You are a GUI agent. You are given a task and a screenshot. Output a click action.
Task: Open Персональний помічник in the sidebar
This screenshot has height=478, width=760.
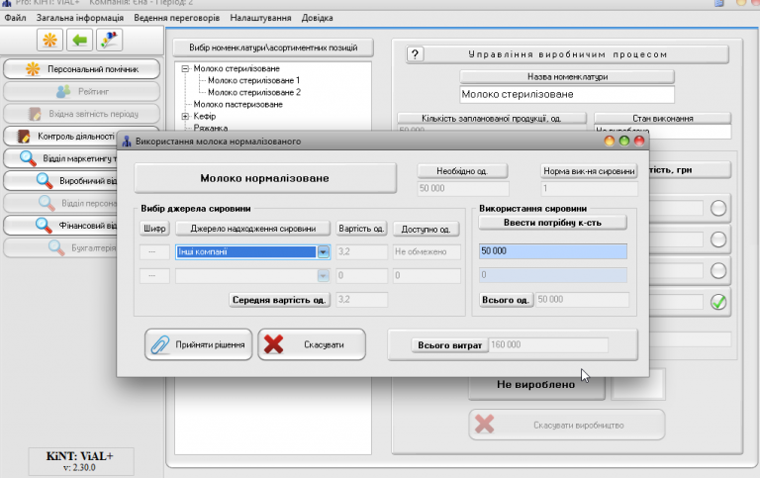(x=81, y=69)
